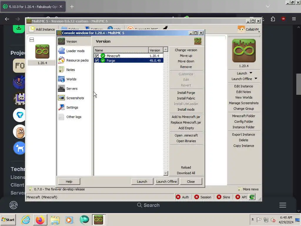Viewport: 301px width, 226px height.
Task: Click the Settings wrench icon in sidebar
Action: point(61,107)
